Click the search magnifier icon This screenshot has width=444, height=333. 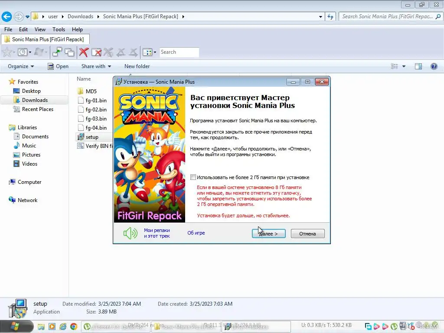coord(438,16)
